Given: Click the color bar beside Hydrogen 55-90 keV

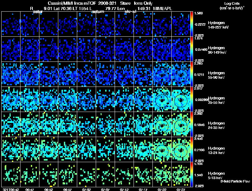Looking at the screenshot, I should tap(192, 74).
